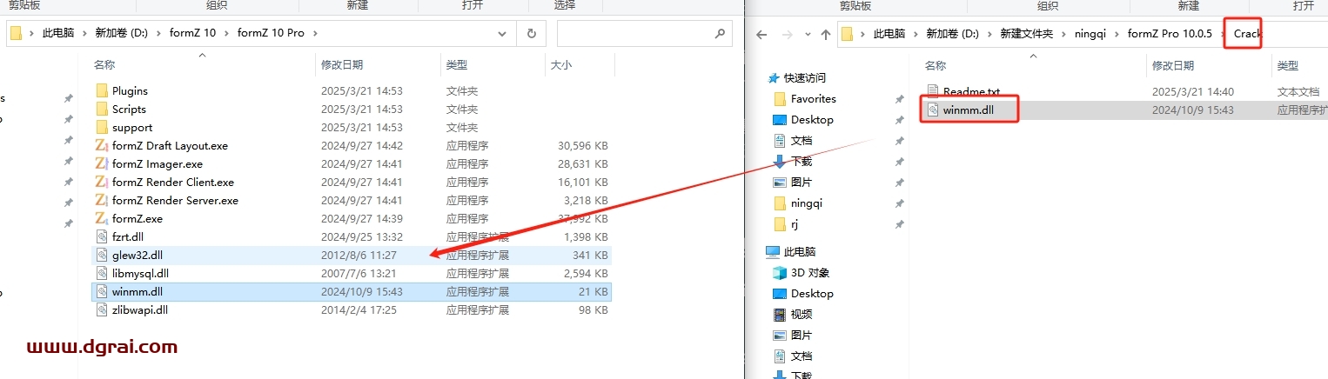Click the Plugins folder icon
The height and width of the screenshot is (379, 1328).
coord(101,90)
